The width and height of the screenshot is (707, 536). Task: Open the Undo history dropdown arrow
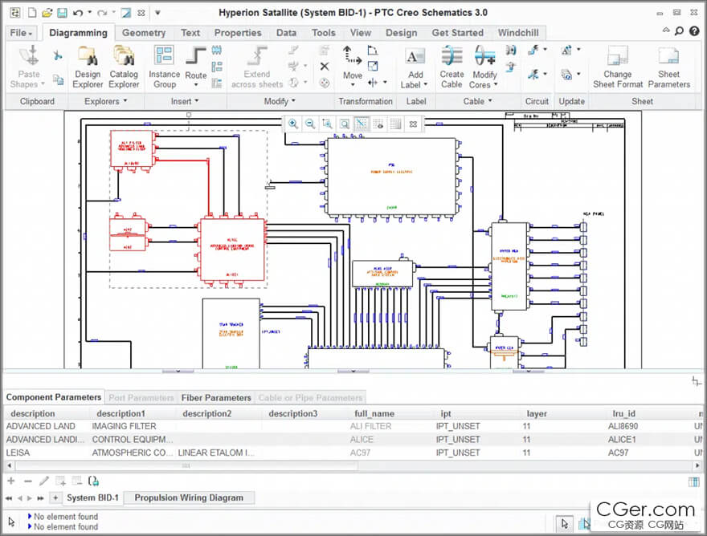(x=89, y=13)
